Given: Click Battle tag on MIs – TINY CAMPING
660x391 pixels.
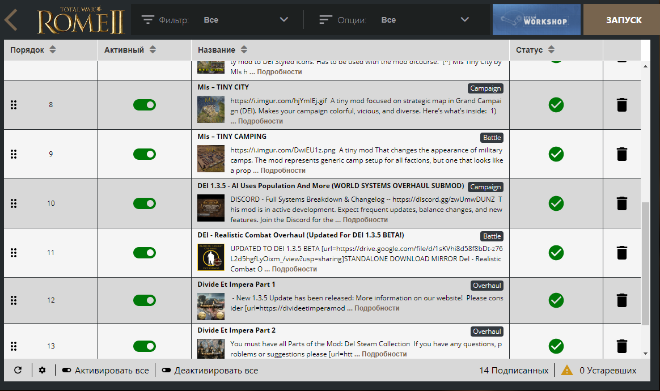Looking at the screenshot, I should tap(492, 138).
